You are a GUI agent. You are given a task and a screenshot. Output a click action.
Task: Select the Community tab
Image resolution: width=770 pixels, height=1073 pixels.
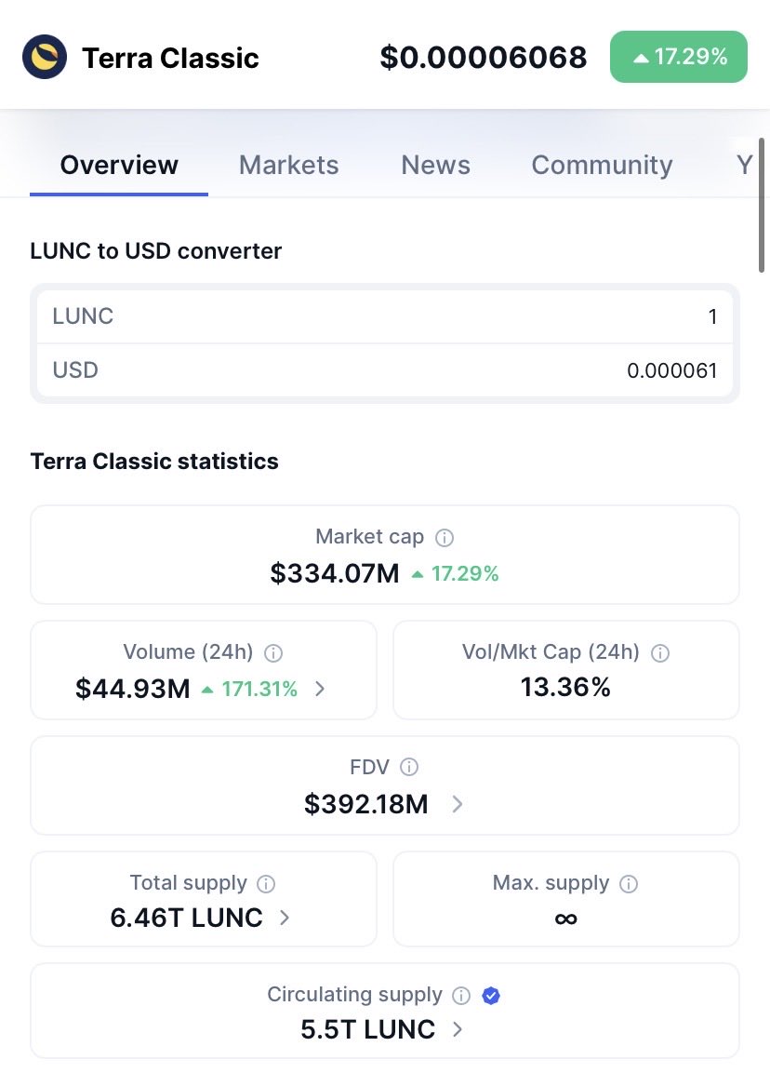coord(601,165)
